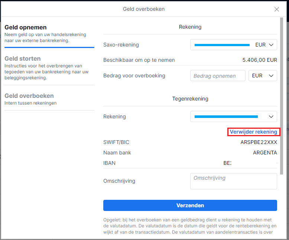The image size is (289, 240).
Task: Open the Geld storten section
Action: [23, 59]
